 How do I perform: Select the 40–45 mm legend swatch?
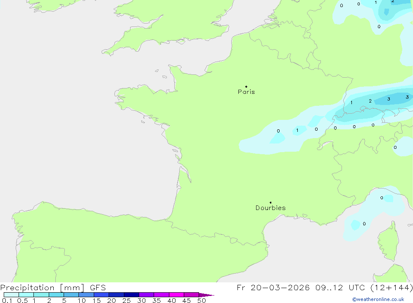tap(176, 295)
